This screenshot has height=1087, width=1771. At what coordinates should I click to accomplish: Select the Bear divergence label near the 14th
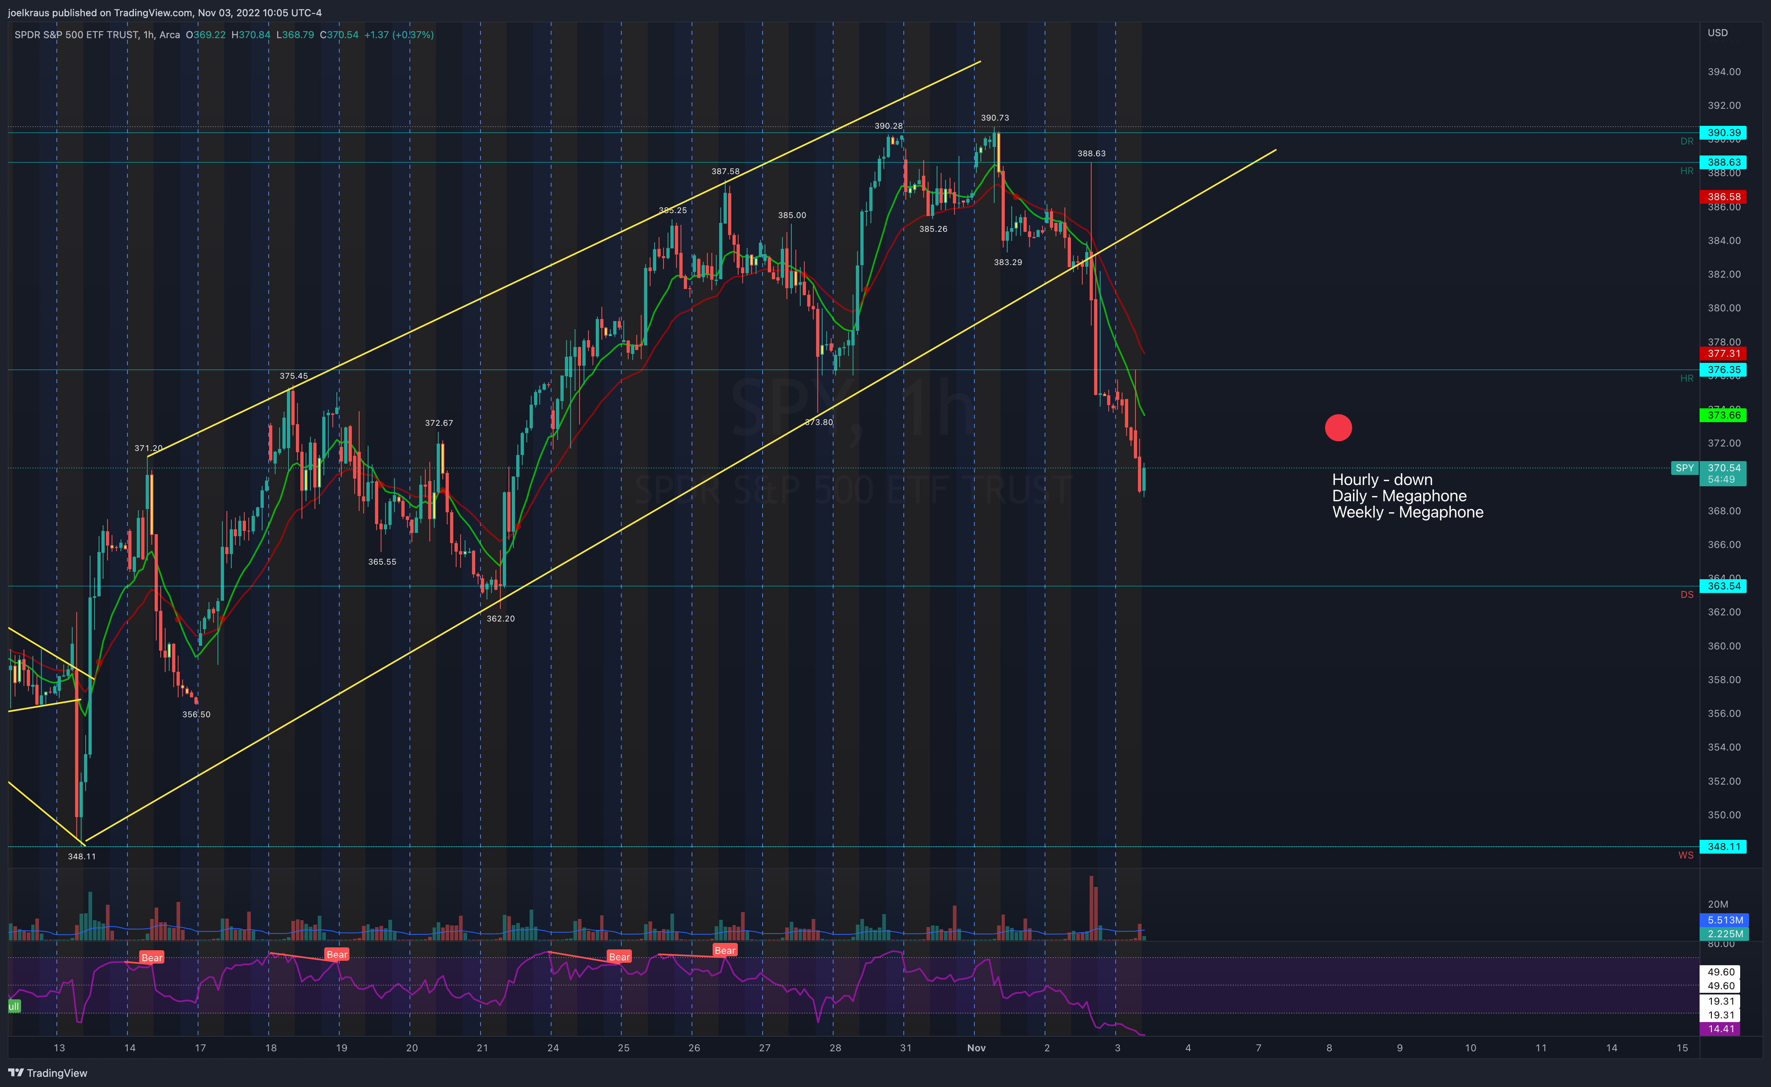tap(152, 958)
